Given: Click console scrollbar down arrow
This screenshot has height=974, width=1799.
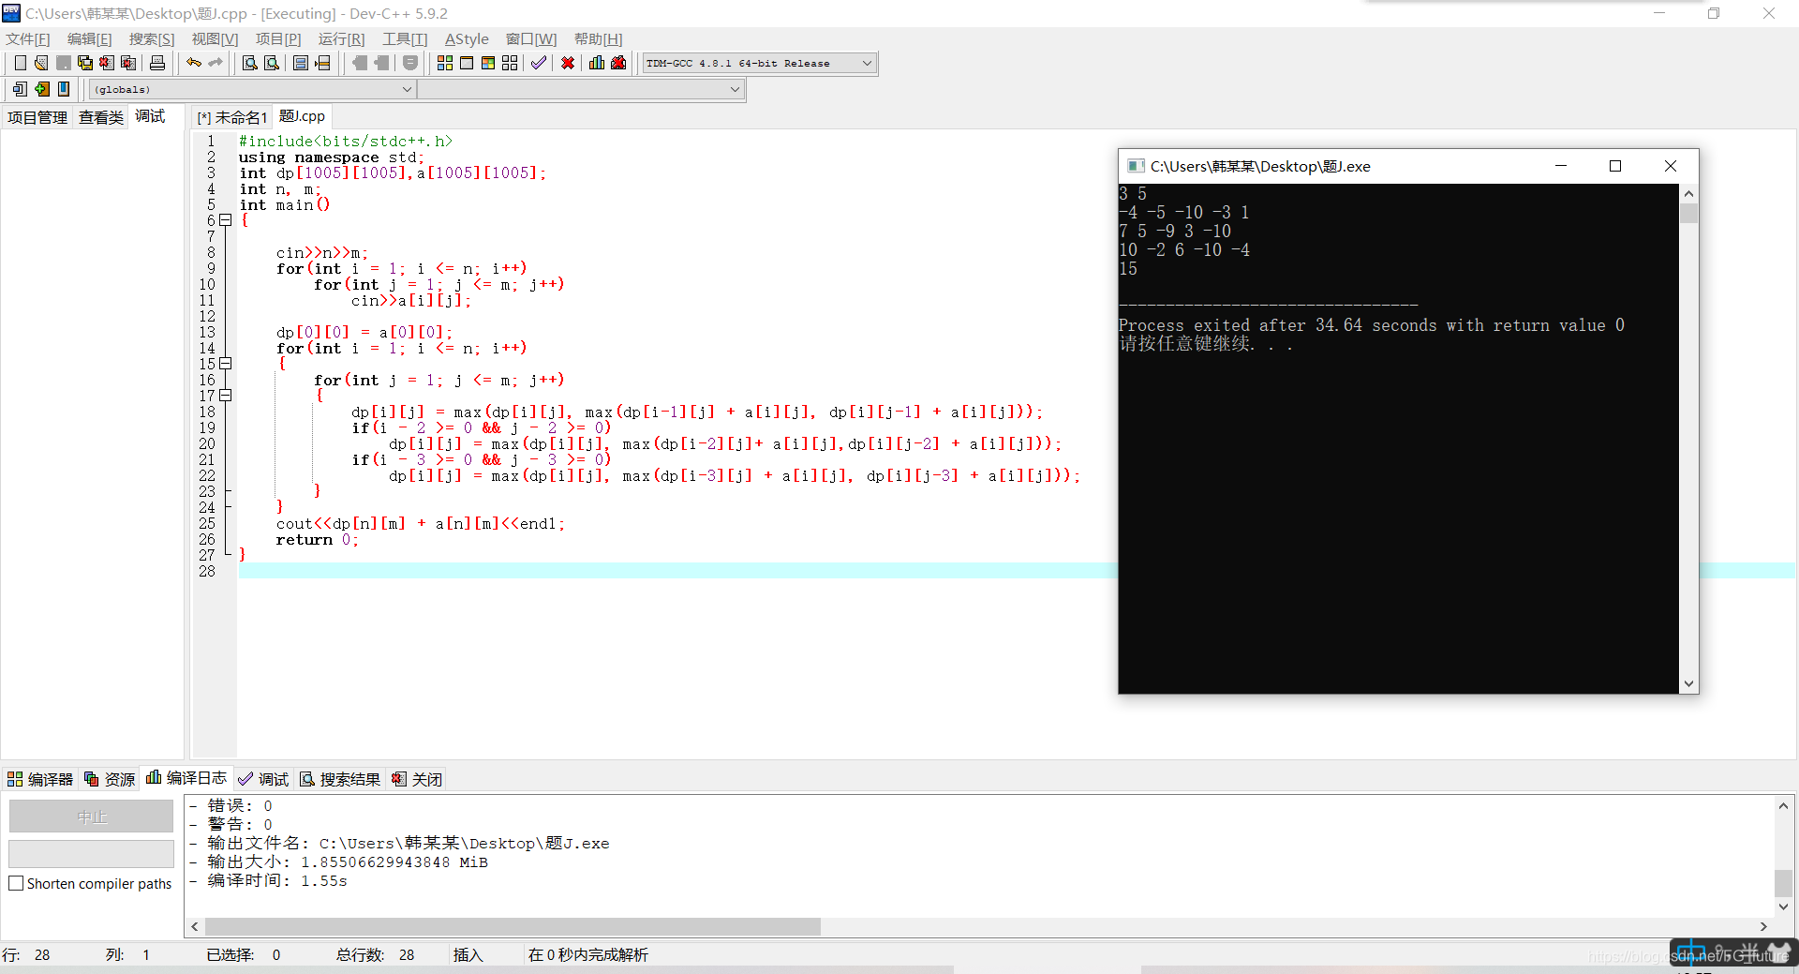Looking at the screenshot, I should (1688, 683).
